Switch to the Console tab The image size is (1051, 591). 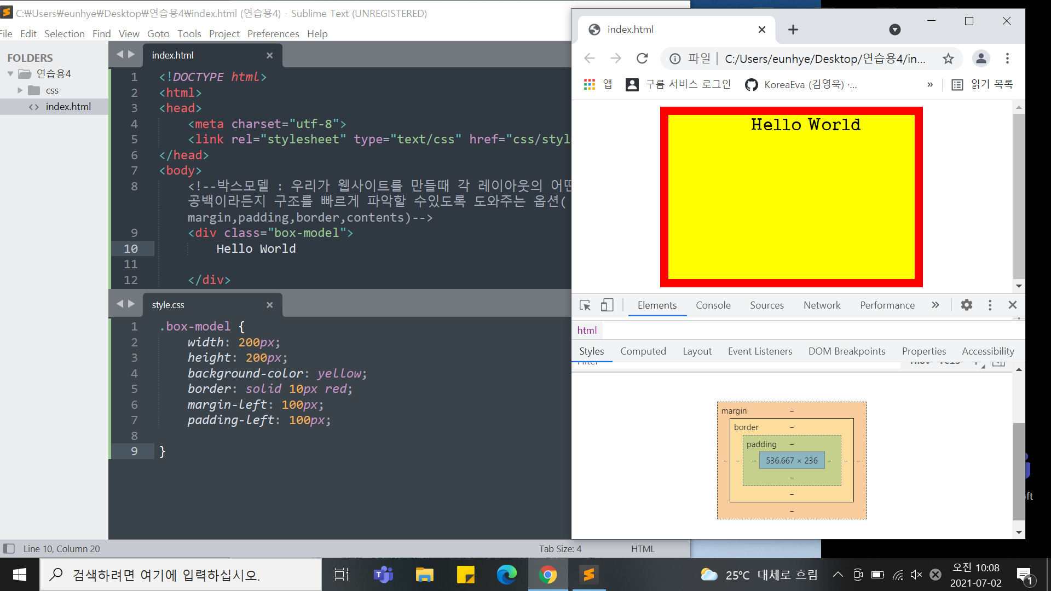pos(713,305)
